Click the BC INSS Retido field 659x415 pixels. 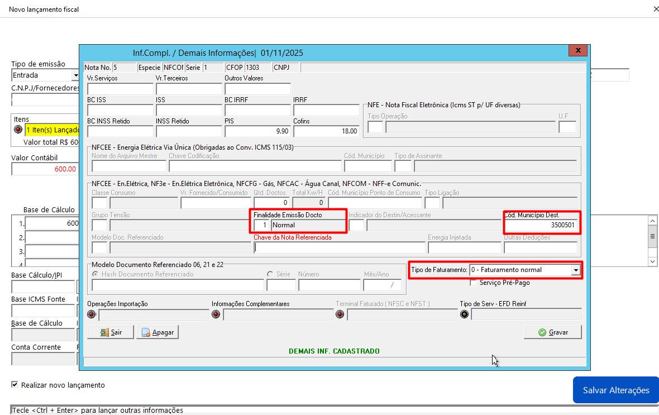pos(120,131)
